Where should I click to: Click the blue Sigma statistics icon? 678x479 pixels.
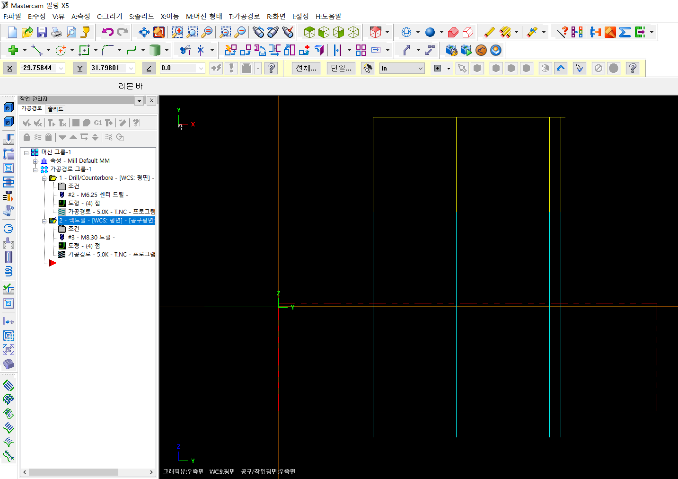(625, 32)
